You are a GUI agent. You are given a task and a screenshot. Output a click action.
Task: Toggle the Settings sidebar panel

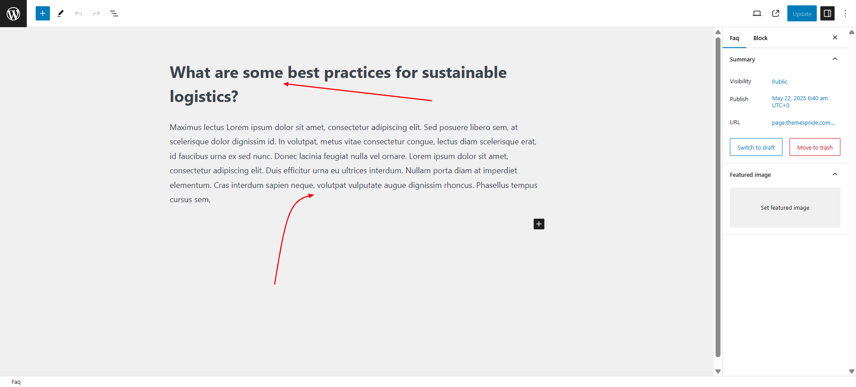point(827,13)
